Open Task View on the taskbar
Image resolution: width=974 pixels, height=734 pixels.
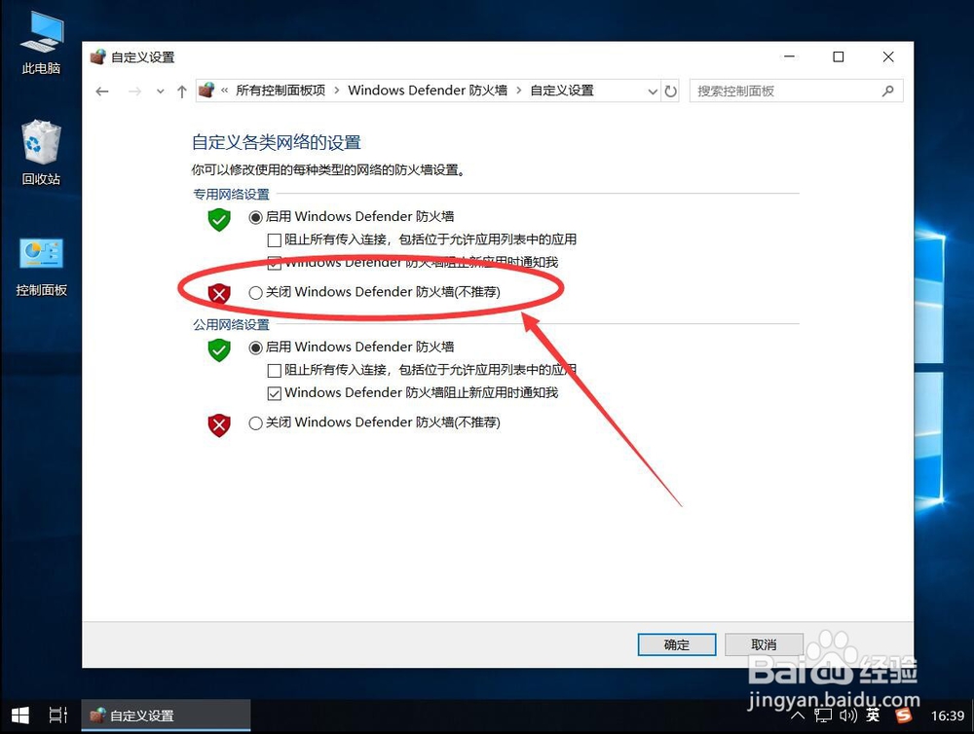coord(57,716)
